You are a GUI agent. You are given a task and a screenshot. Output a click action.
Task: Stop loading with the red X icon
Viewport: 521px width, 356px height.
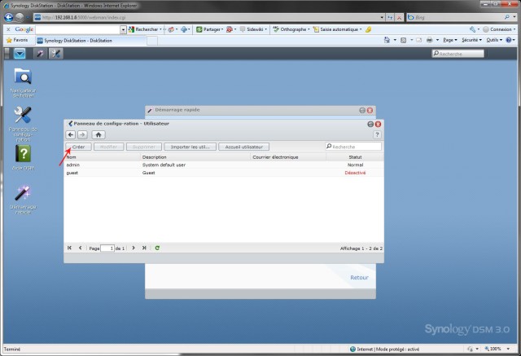(x=399, y=17)
